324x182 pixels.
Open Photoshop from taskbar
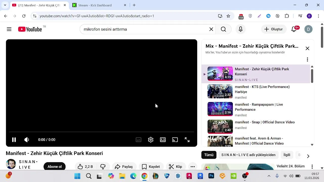point(211,176)
